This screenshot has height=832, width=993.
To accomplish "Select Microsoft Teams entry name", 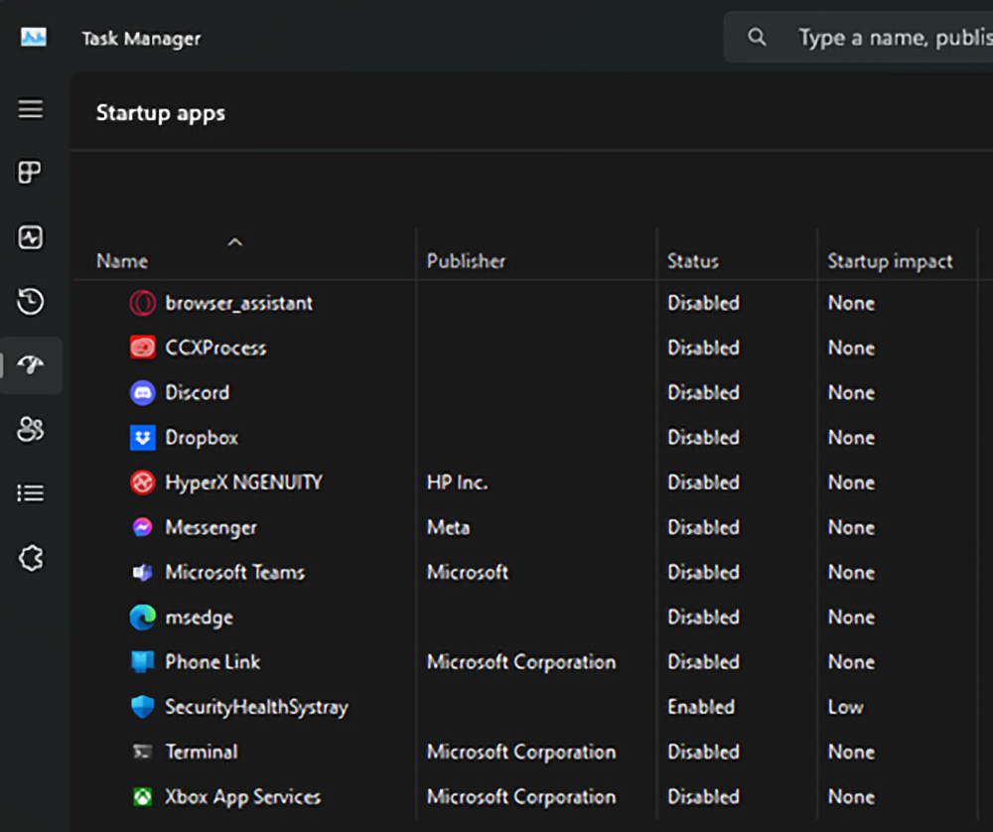I will pos(235,573).
